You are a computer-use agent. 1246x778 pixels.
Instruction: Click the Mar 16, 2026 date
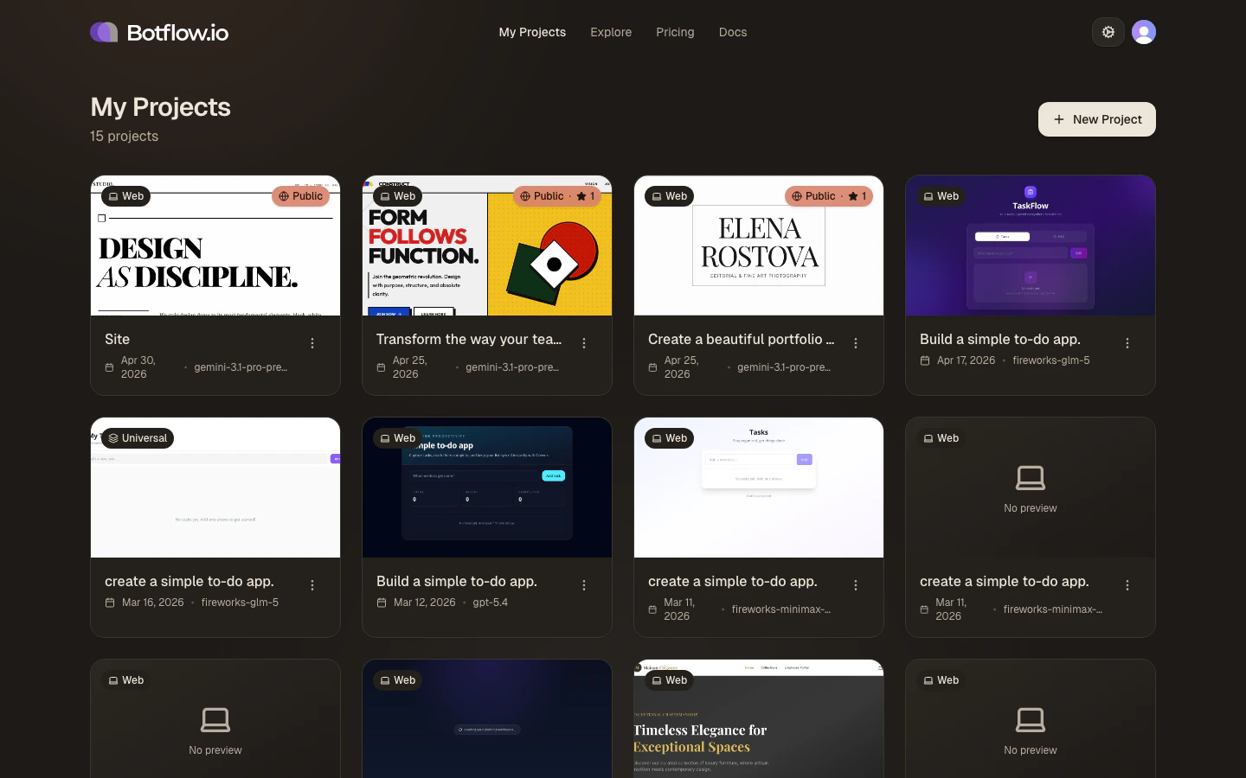pos(152,603)
